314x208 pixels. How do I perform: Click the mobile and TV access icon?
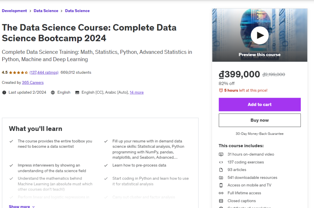[221, 185]
